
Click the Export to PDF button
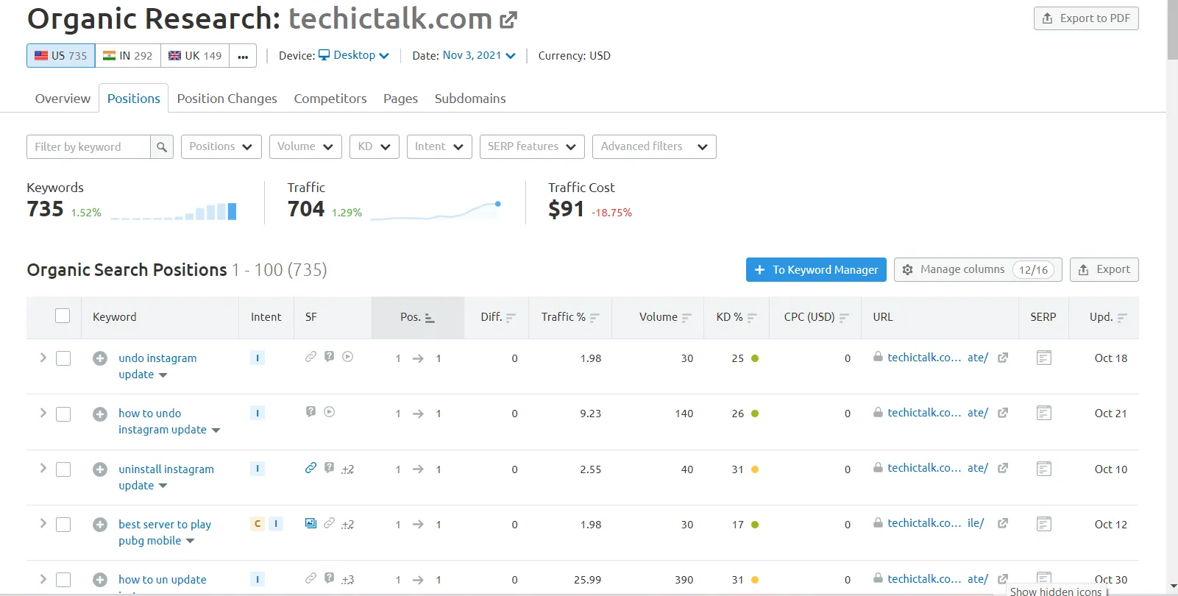pos(1086,18)
